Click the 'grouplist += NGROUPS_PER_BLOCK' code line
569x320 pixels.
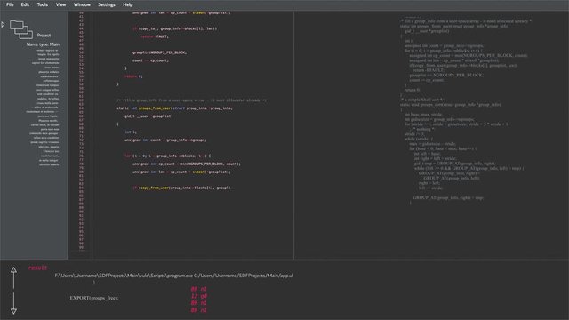[159, 52]
